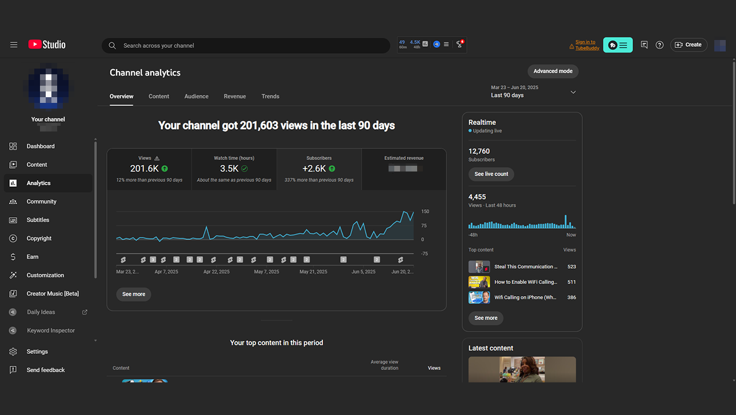Open the Steal This Communication video thumbnail
This screenshot has height=415, width=736.
point(479,267)
